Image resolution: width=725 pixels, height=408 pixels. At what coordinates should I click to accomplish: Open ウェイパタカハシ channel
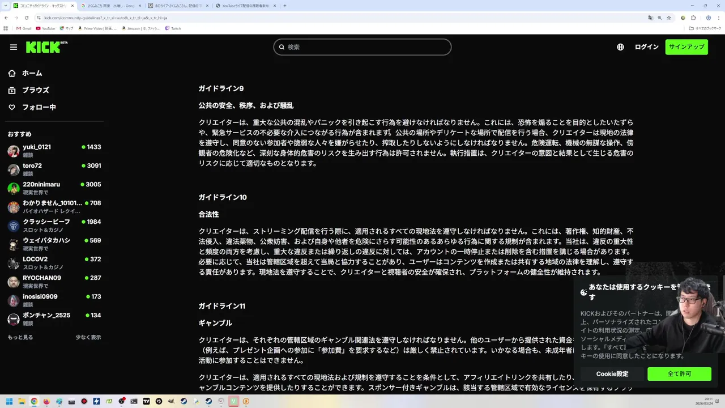[x=54, y=244]
